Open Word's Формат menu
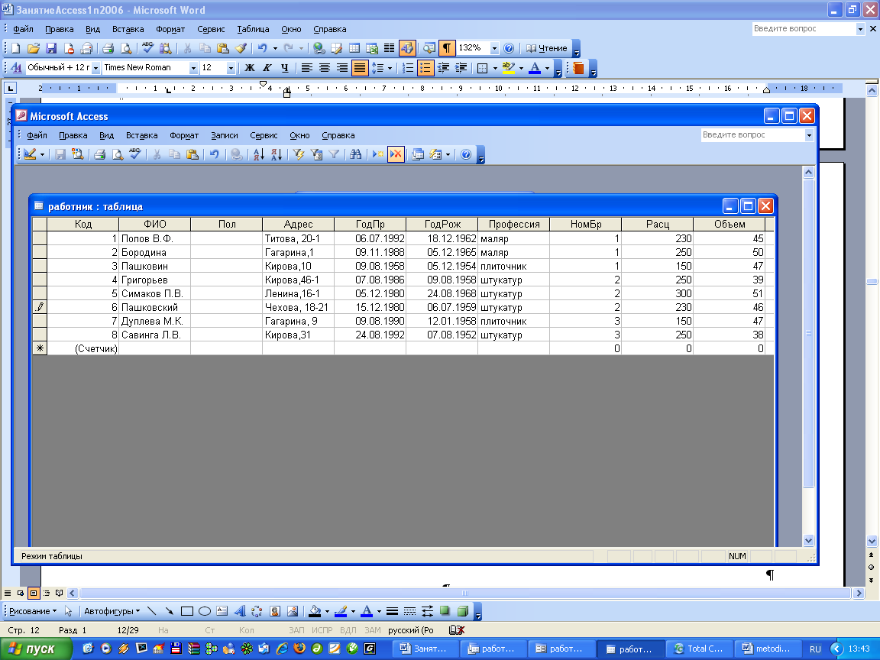 tap(170, 29)
